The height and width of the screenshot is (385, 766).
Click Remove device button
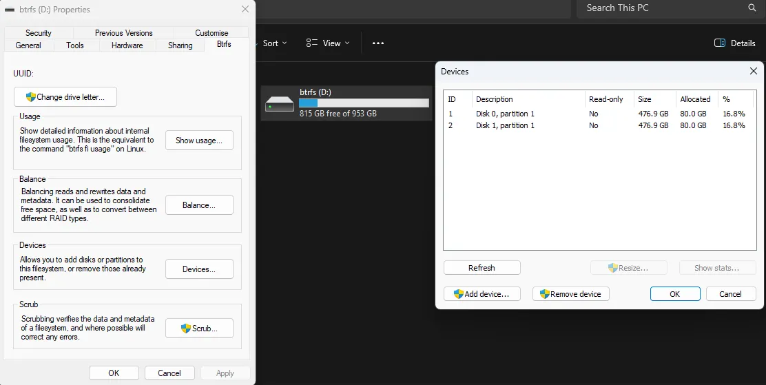[x=570, y=293]
